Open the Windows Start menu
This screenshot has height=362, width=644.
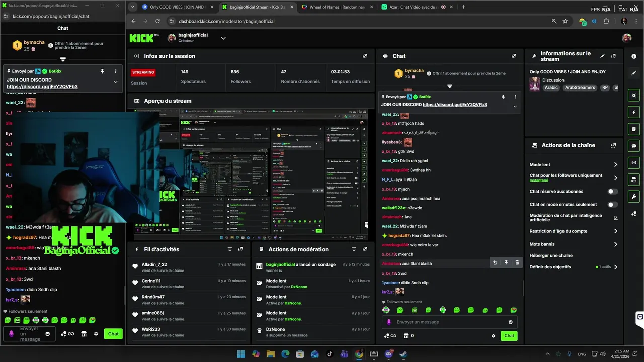240,354
